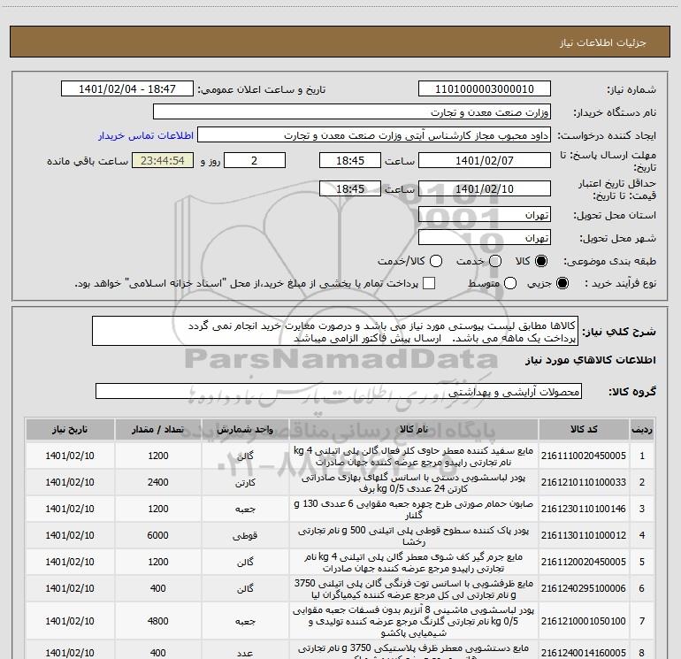The height and width of the screenshot is (659, 681).
Task: Select the متوسط purchase type radio
Action: pyautogui.click(x=510, y=283)
